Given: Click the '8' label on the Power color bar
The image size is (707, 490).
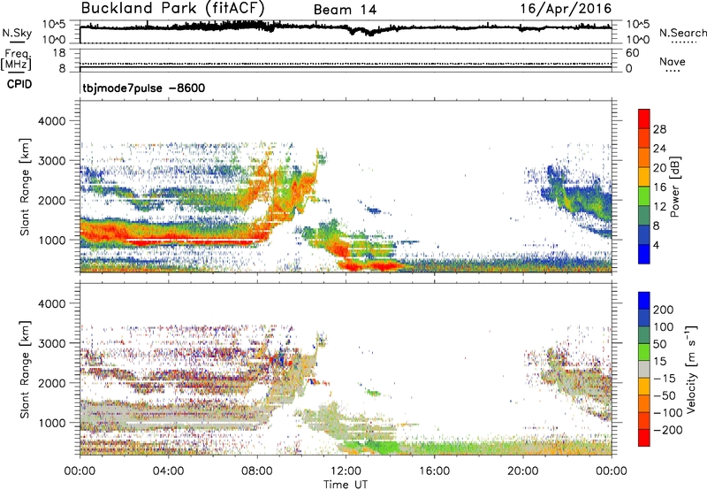Looking at the screenshot, I should coord(657,226).
